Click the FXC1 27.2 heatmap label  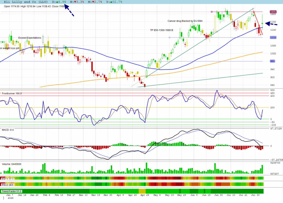click(x=7, y=179)
